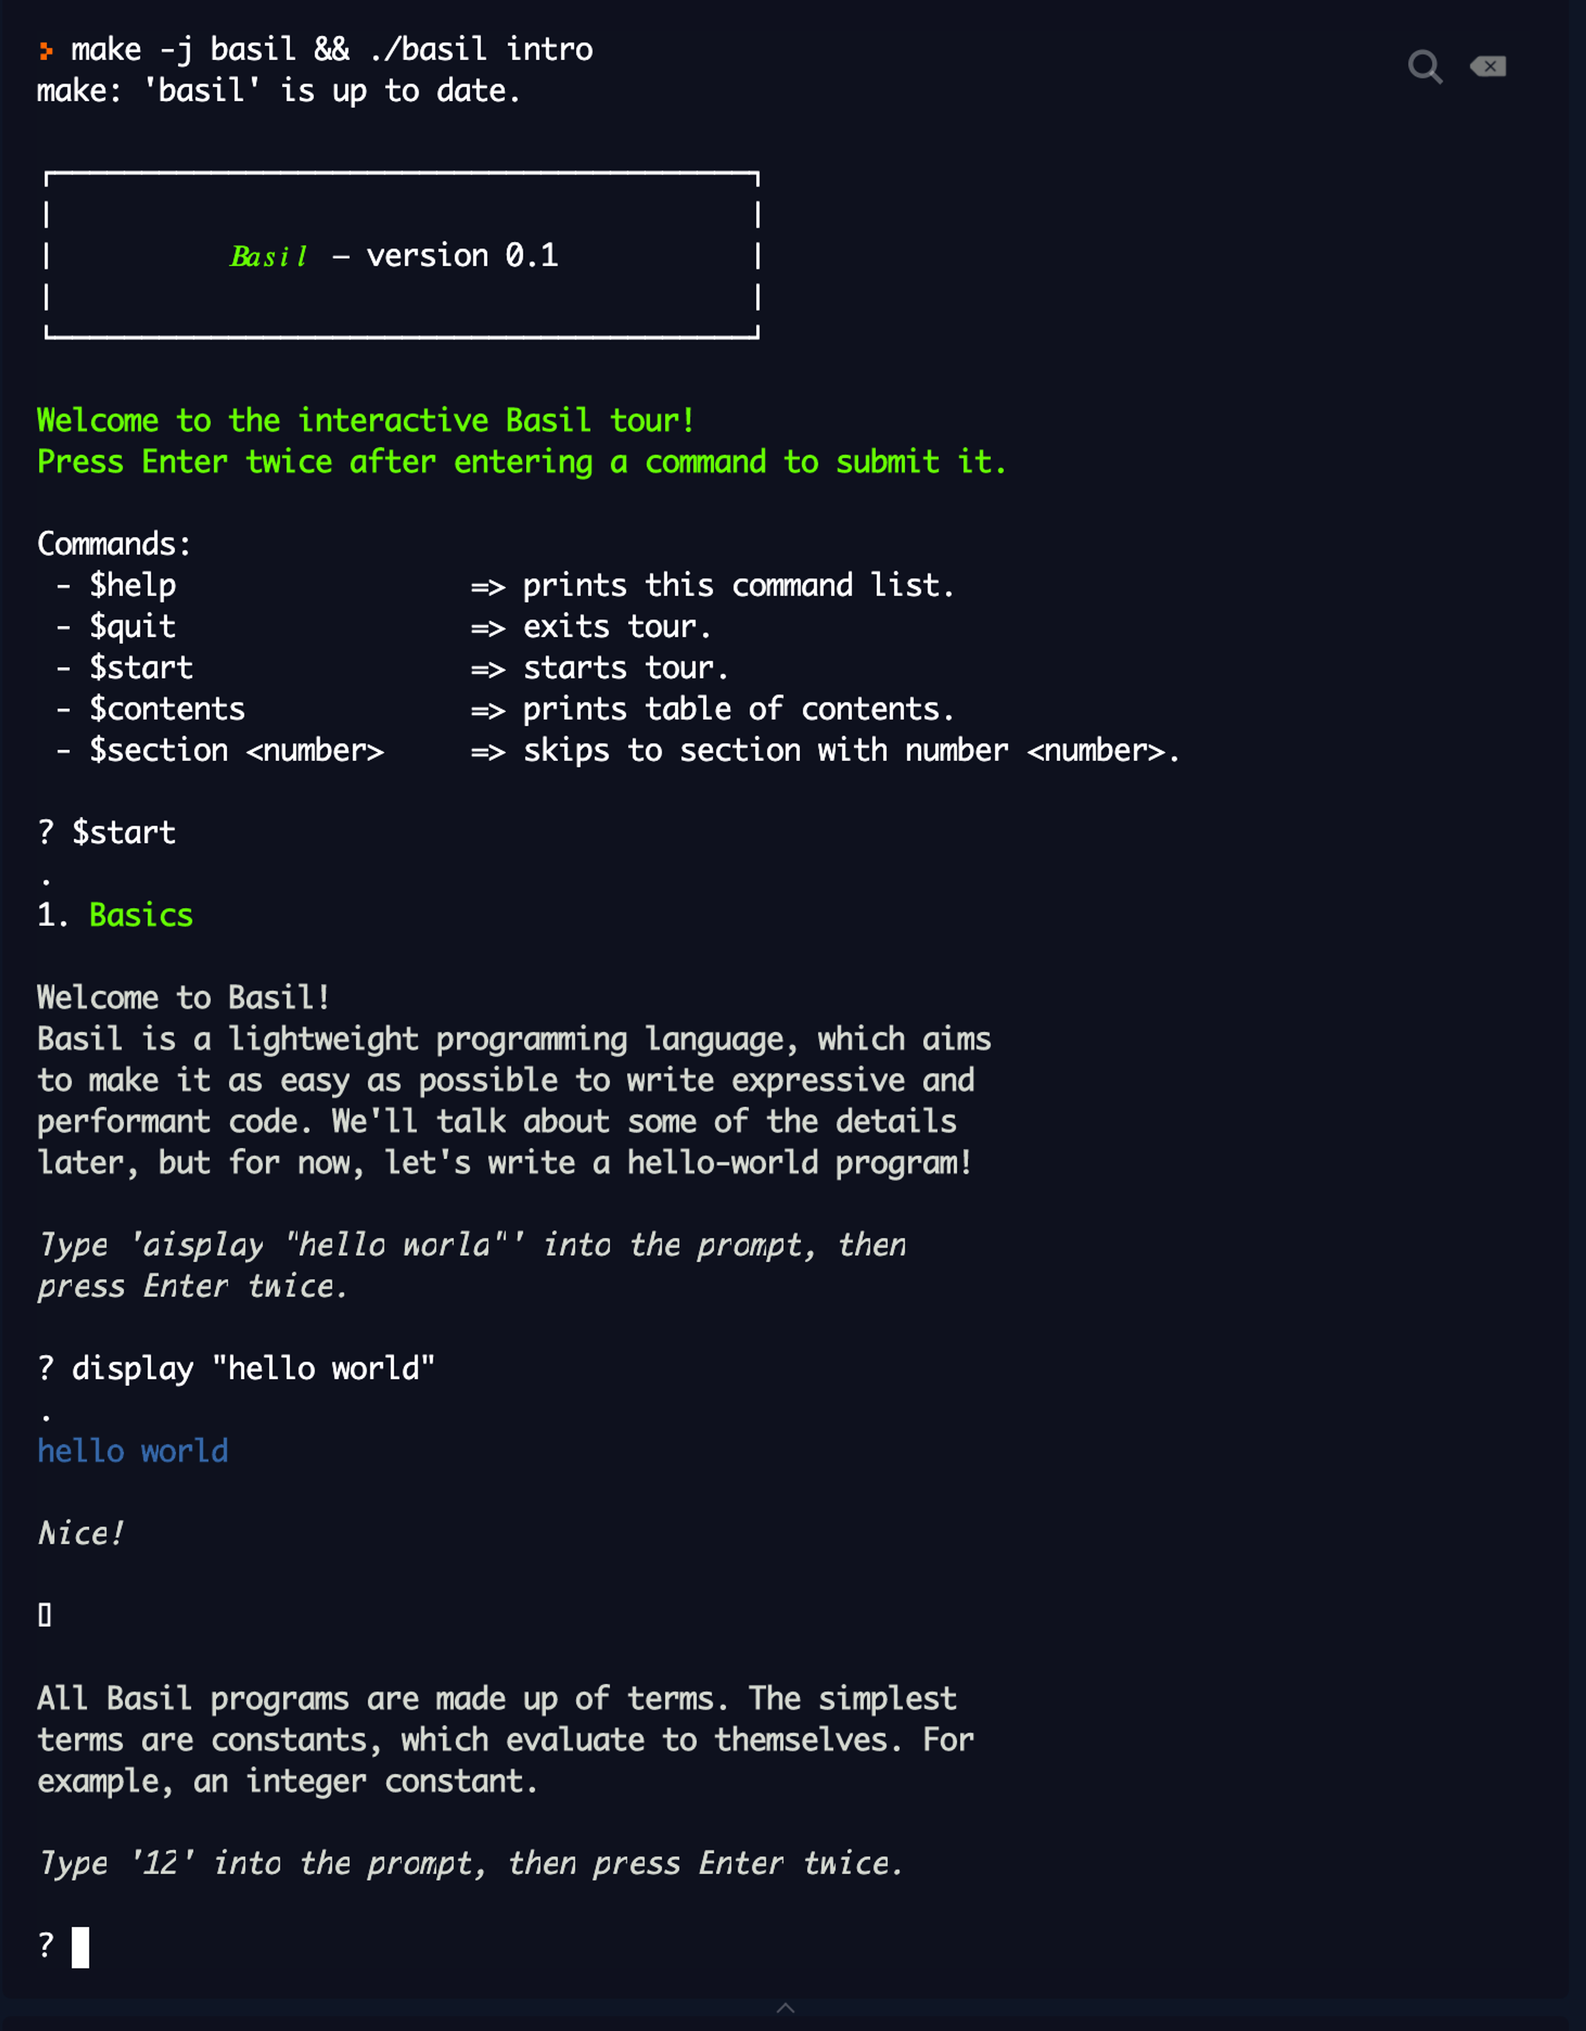Click the $quit command entry
The image size is (1586, 2031).
[133, 627]
